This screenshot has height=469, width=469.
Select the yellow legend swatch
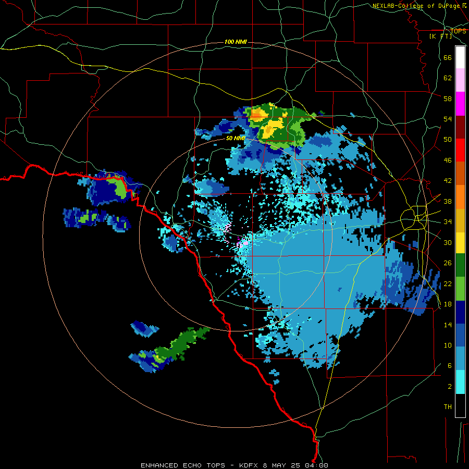[460, 243]
